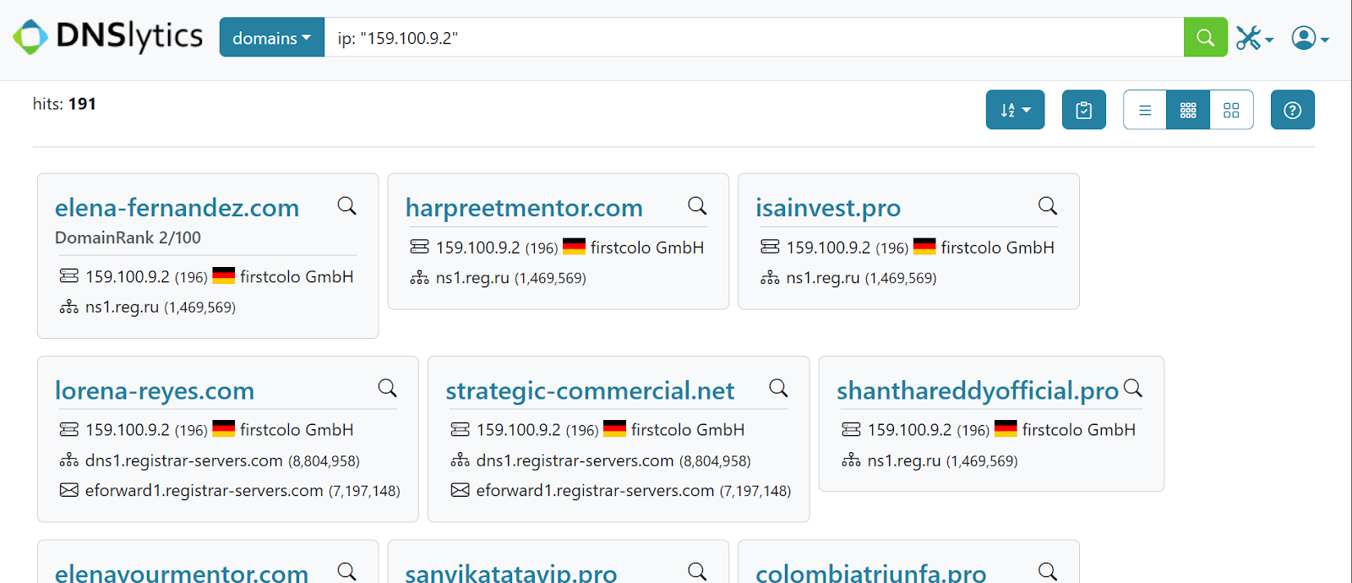This screenshot has width=1352, height=583.
Task: Click IP 159.100.9.2 in elena-fernandez.com card
Action: pyautogui.click(x=128, y=277)
